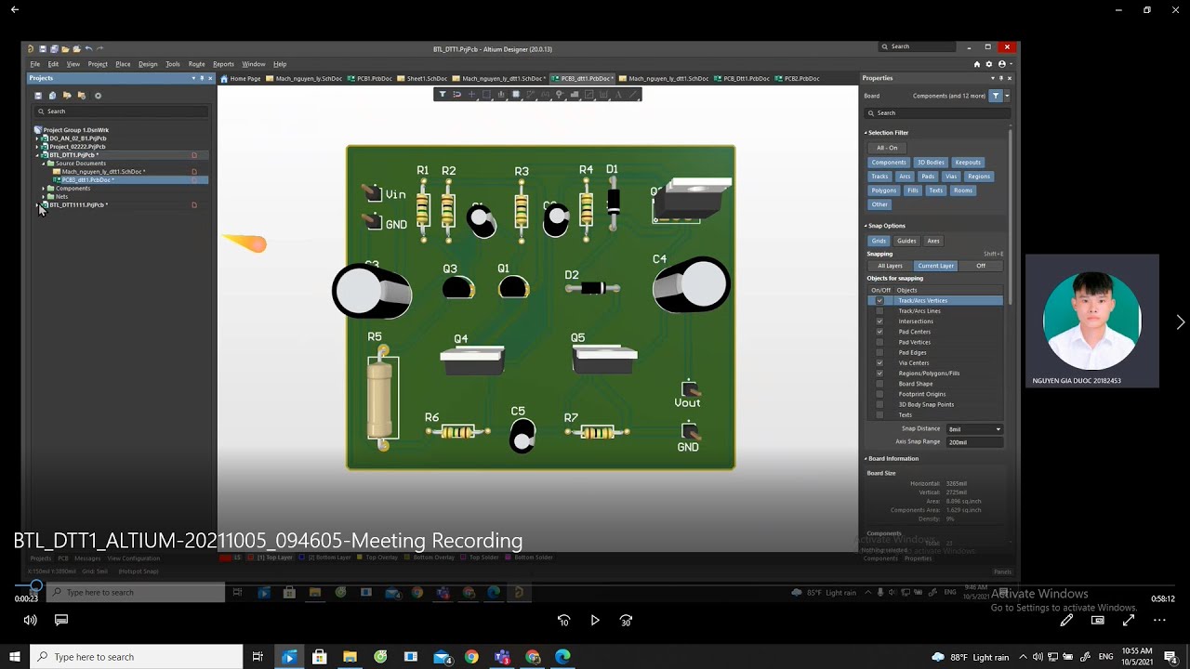Check the Pad Edges snapping box

coord(879,353)
